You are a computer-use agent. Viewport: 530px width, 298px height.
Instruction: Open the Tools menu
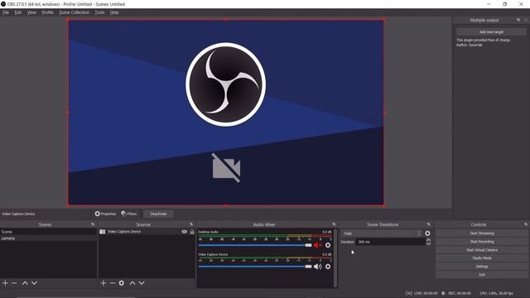click(x=99, y=12)
